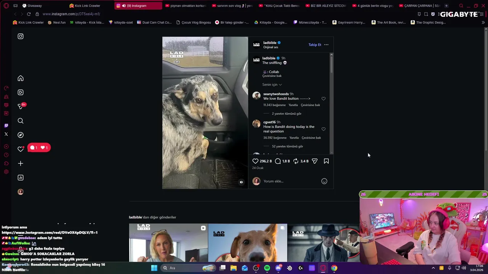Open Opera sidebar history clock

6,155
